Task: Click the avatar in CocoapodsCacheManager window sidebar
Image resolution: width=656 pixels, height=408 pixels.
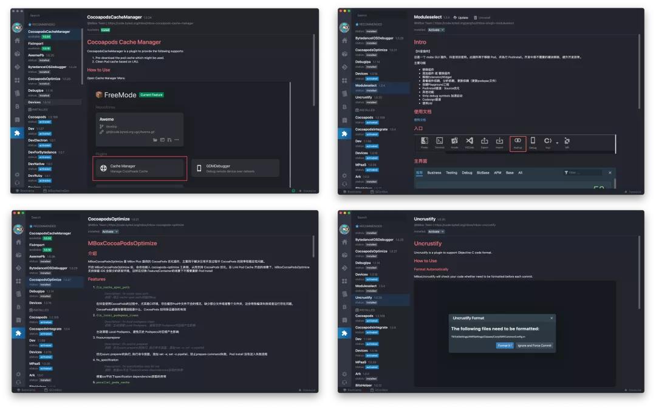Action: pyautogui.click(x=17, y=27)
